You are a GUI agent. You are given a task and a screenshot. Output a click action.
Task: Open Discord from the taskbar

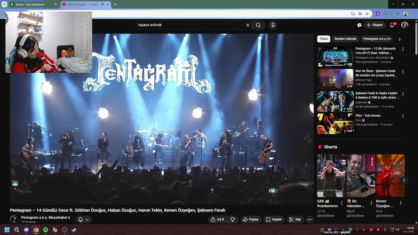pyautogui.click(x=26, y=230)
